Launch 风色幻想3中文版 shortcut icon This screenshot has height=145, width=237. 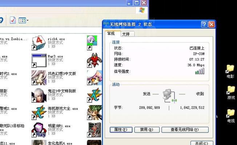(39, 78)
